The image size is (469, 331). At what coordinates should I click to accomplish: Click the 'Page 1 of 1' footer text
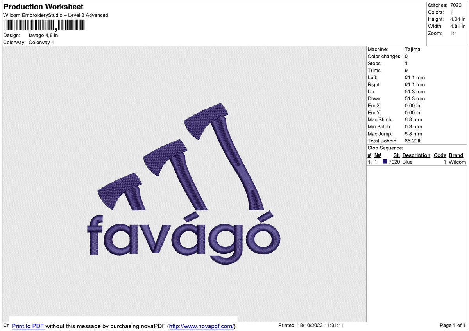453,325
